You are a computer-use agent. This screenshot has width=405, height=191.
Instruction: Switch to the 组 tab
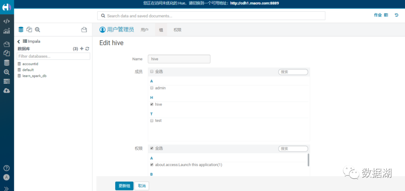[x=161, y=30]
